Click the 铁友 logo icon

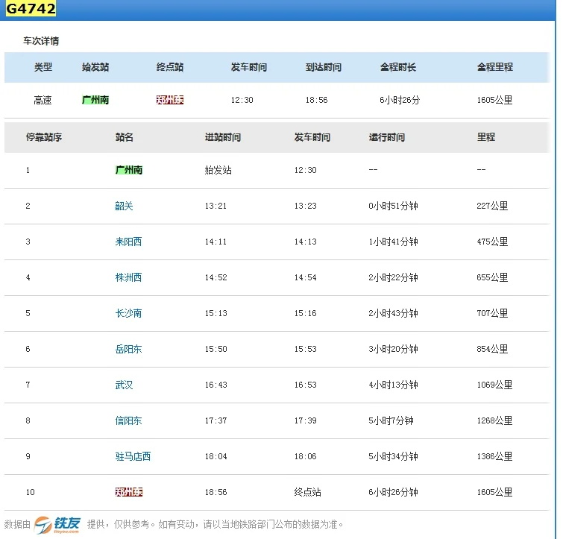[57, 525]
